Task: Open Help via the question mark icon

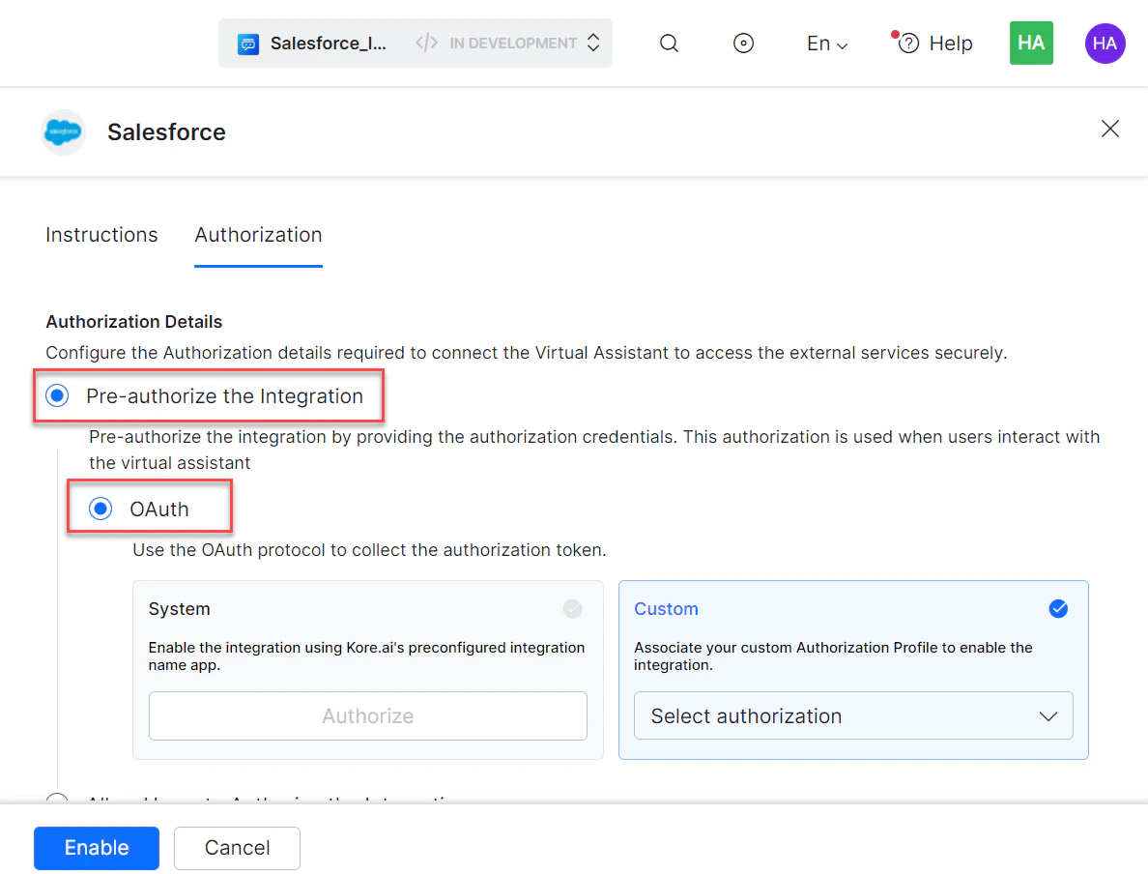Action: click(x=908, y=44)
